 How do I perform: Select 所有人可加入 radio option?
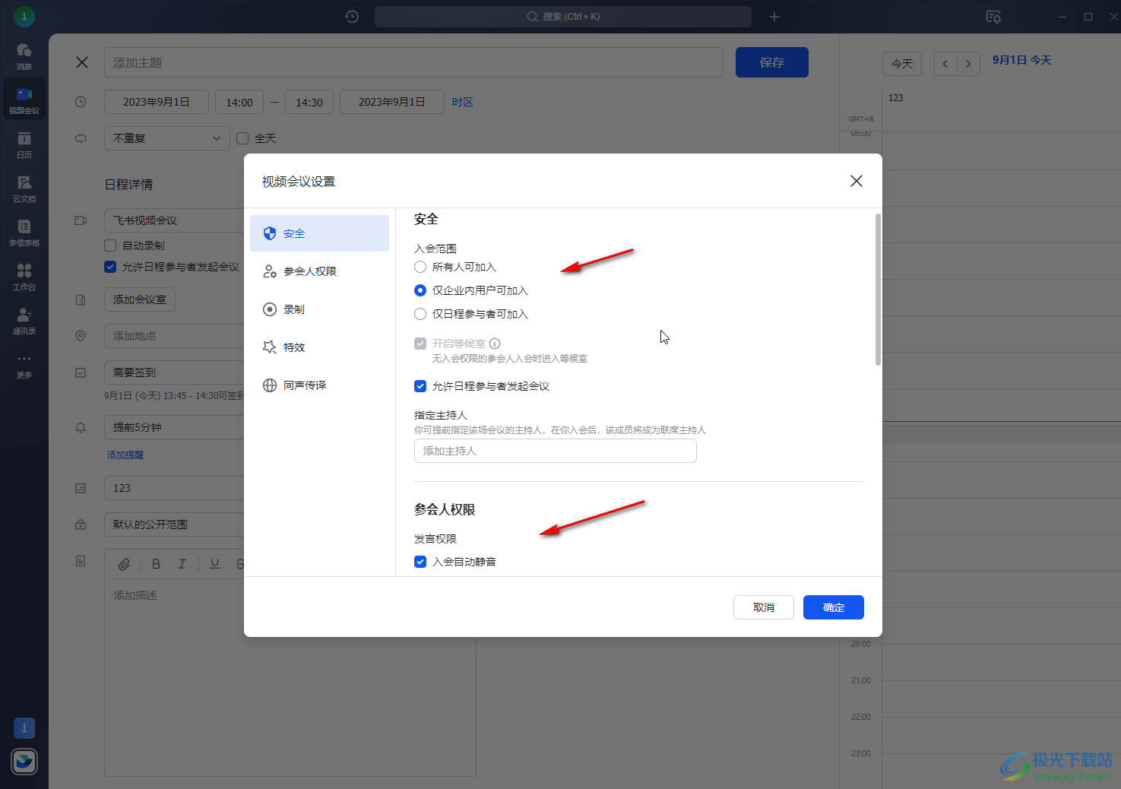pyautogui.click(x=420, y=267)
